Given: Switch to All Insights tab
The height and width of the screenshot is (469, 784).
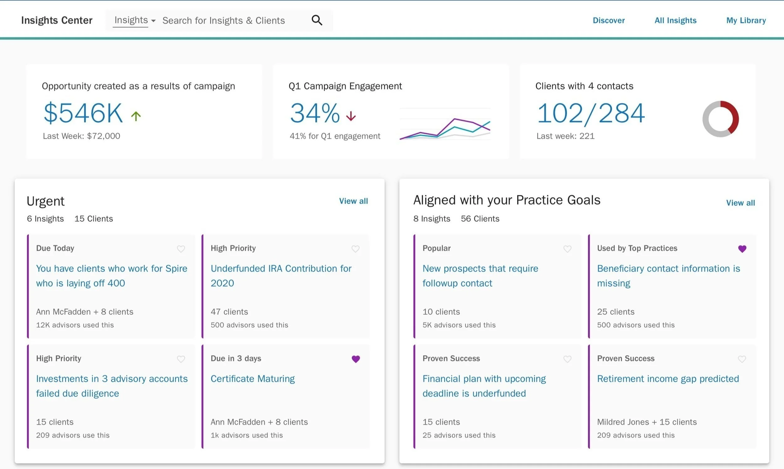Looking at the screenshot, I should tap(675, 20).
